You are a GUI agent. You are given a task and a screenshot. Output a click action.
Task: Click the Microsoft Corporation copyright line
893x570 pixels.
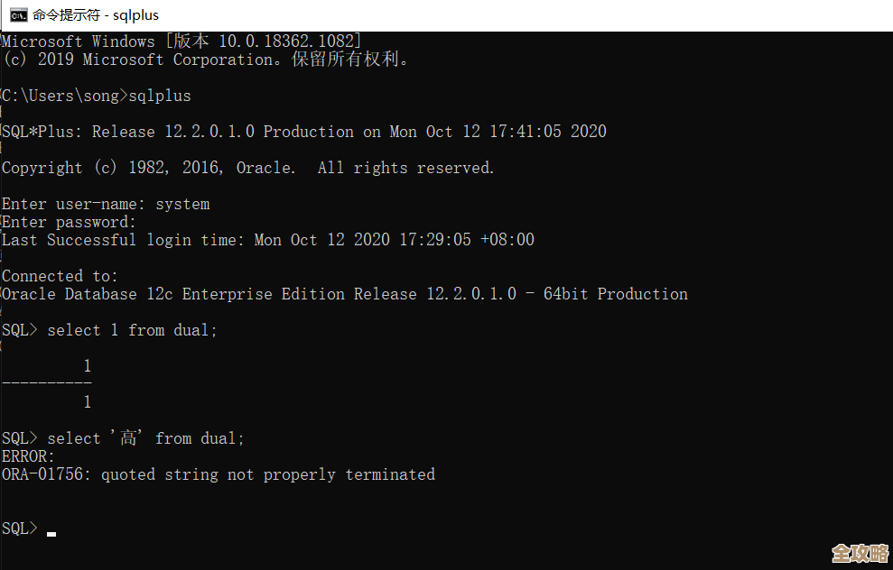[206, 60]
